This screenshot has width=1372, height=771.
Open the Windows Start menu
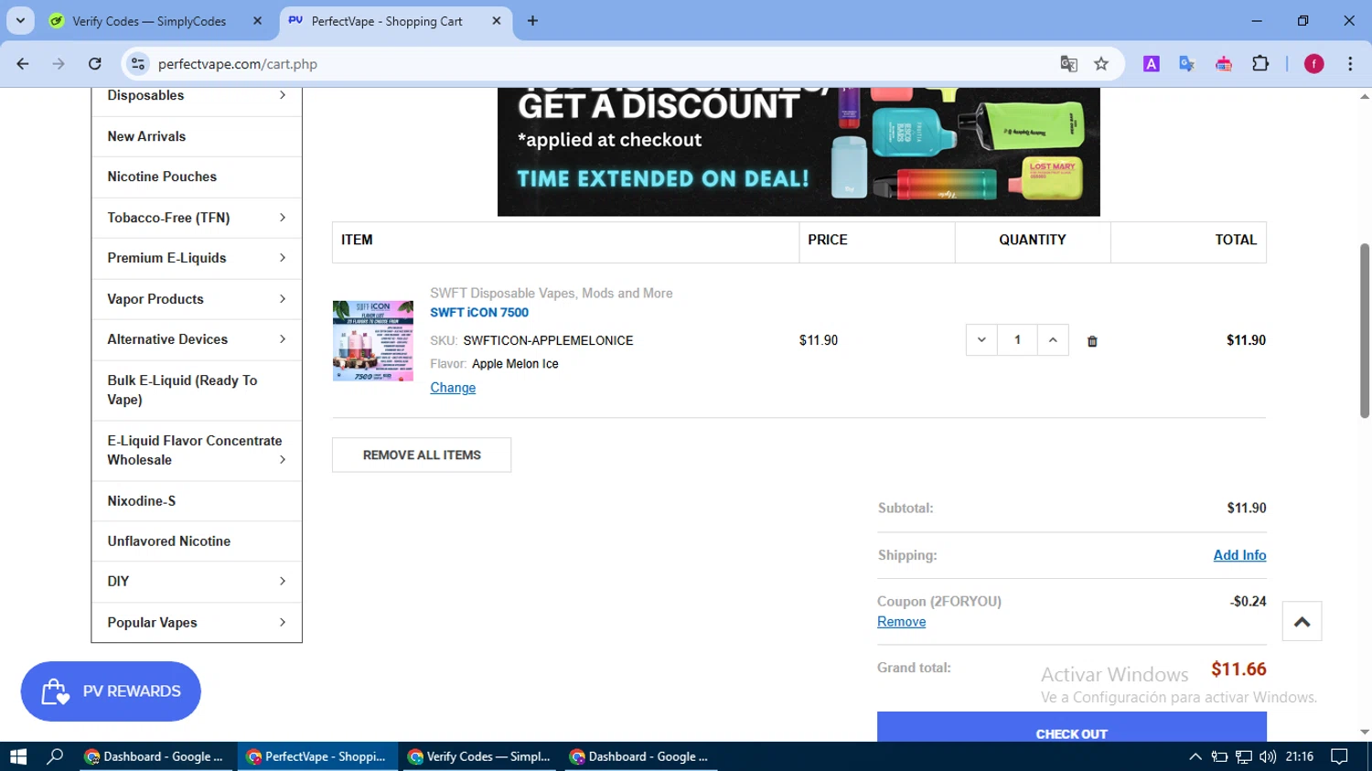(x=18, y=756)
